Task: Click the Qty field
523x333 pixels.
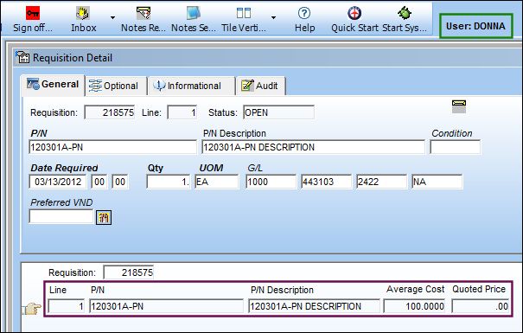Action: click(168, 182)
